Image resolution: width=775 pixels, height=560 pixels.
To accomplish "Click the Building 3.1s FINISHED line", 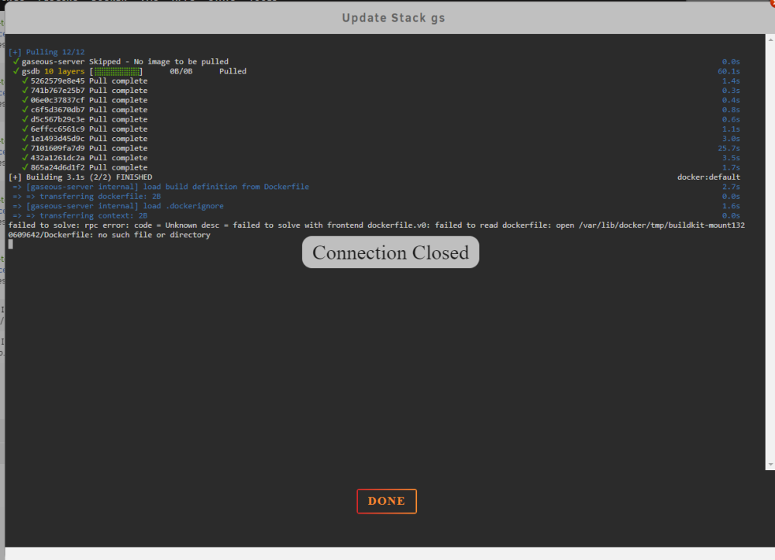I will click(80, 177).
